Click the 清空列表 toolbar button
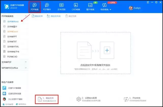 click(x=71, y=16)
